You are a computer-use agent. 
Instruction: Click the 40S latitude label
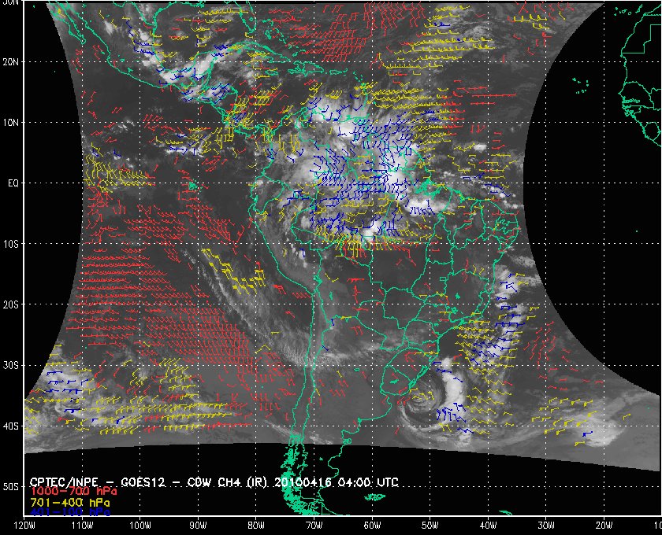pyautogui.click(x=10, y=426)
